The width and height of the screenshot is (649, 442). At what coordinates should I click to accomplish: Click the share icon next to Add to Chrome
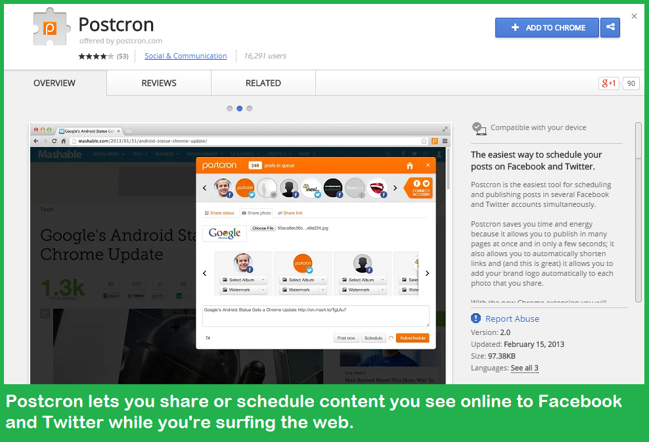click(610, 28)
